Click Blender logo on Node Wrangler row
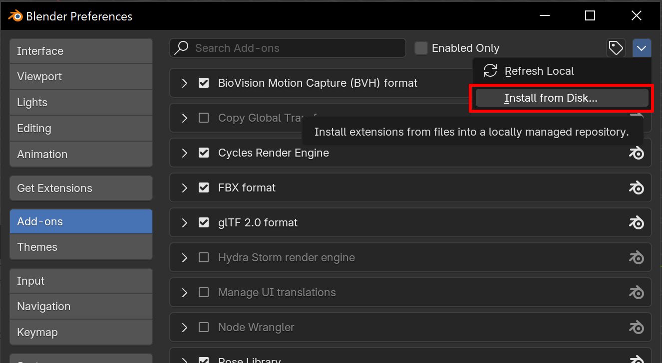Image resolution: width=662 pixels, height=363 pixels. tap(637, 328)
